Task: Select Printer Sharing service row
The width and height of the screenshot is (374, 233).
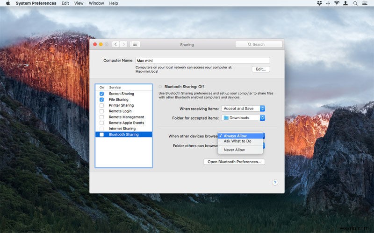Action: 123,105
